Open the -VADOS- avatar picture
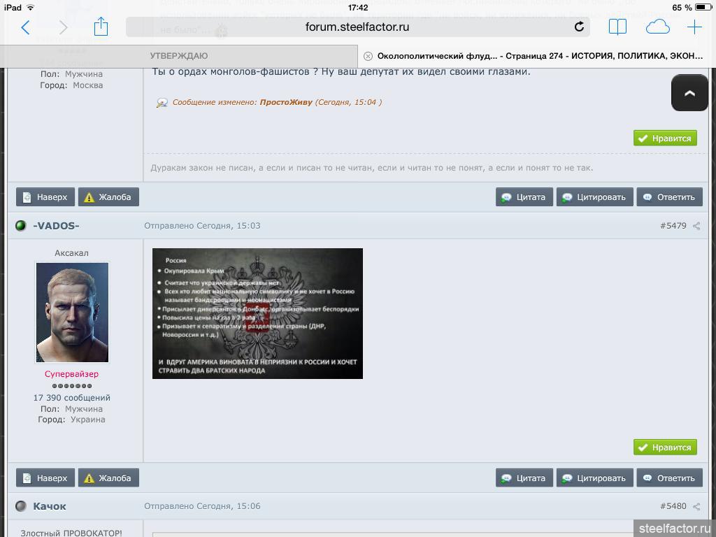Viewport: 716px width, 537px height. tap(72, 313)
